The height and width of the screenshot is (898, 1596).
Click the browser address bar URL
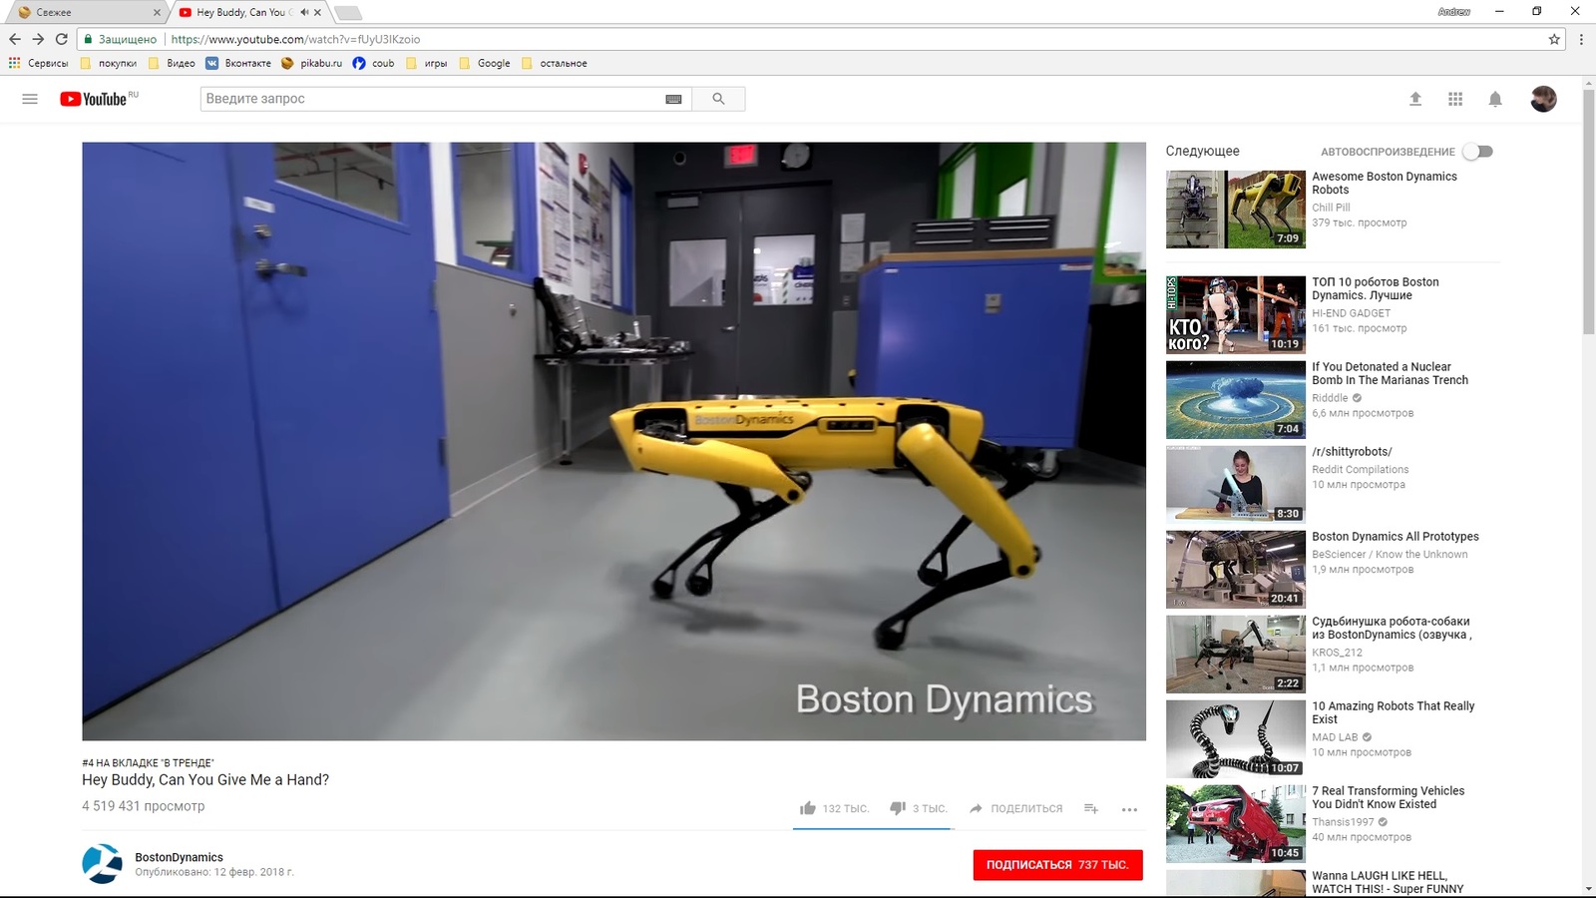[x=295, y=39]
